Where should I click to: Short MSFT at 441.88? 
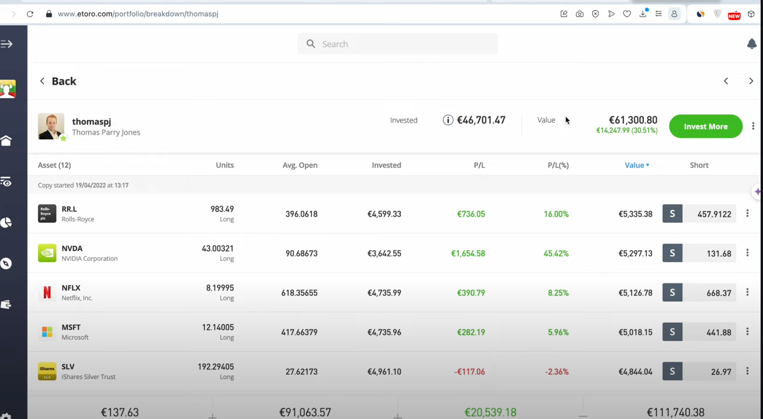coord(699,332)
